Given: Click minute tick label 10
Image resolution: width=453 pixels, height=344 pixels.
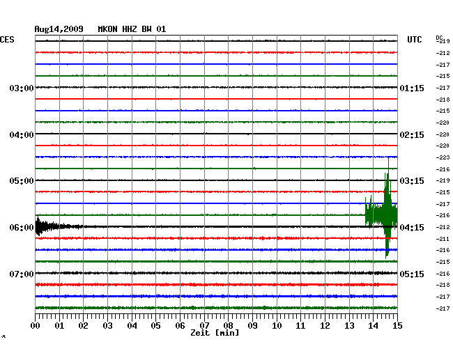Looking at the screenshot, I should point(277,326).
